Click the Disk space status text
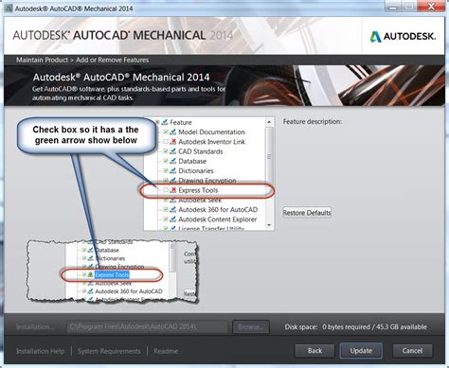Image resolution: width=449 pixels, height=368 pixels. pyautogui.click(x=355, y=327)
